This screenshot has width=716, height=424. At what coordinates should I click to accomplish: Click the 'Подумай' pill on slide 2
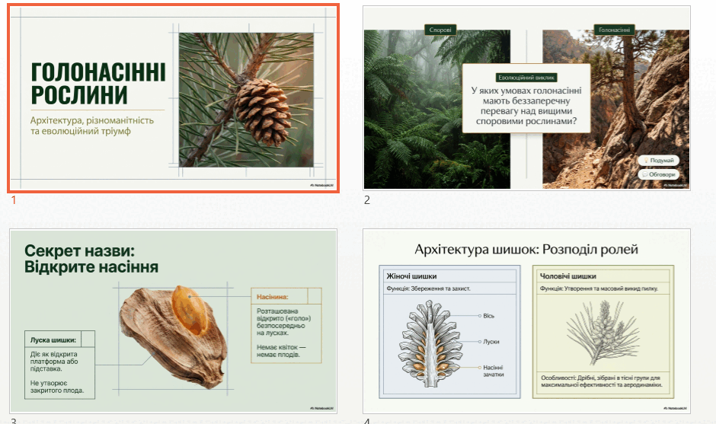(659, 161)
